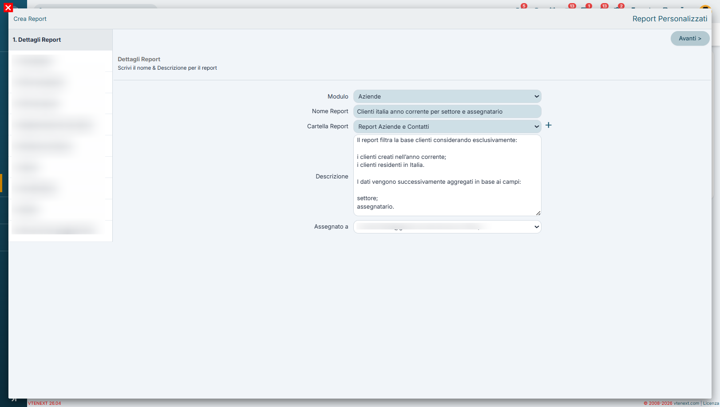Click the Descrizione textarea resize handle
This screenshot has height=407, width=720.
[538, 213]
